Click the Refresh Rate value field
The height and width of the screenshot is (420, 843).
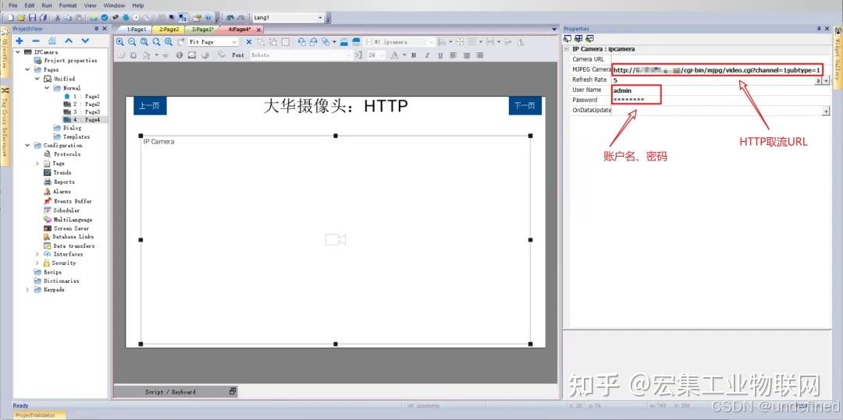click(713, 80)
